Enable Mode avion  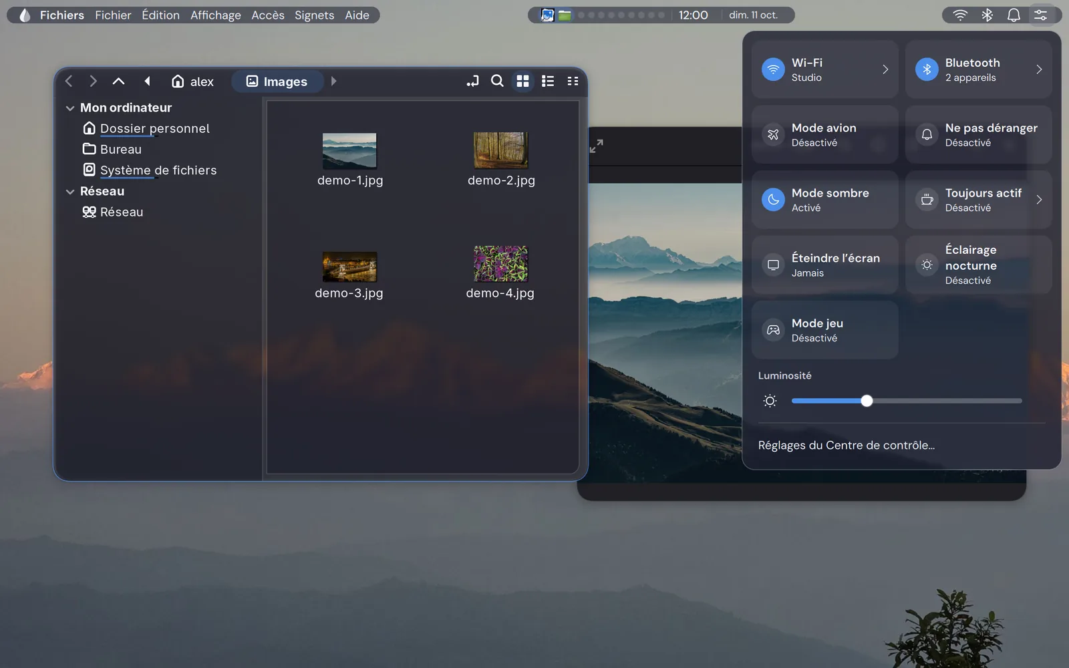tap(824, 134)
